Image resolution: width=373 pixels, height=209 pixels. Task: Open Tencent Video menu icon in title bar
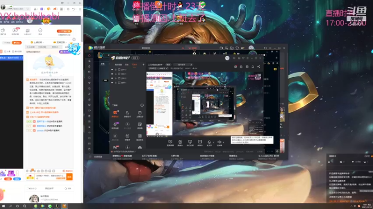pyautogui.click(x=270, y=48)
